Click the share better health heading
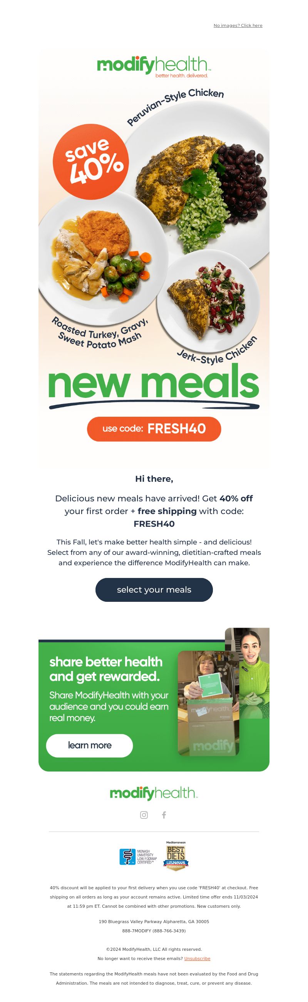 click(105, 669)
